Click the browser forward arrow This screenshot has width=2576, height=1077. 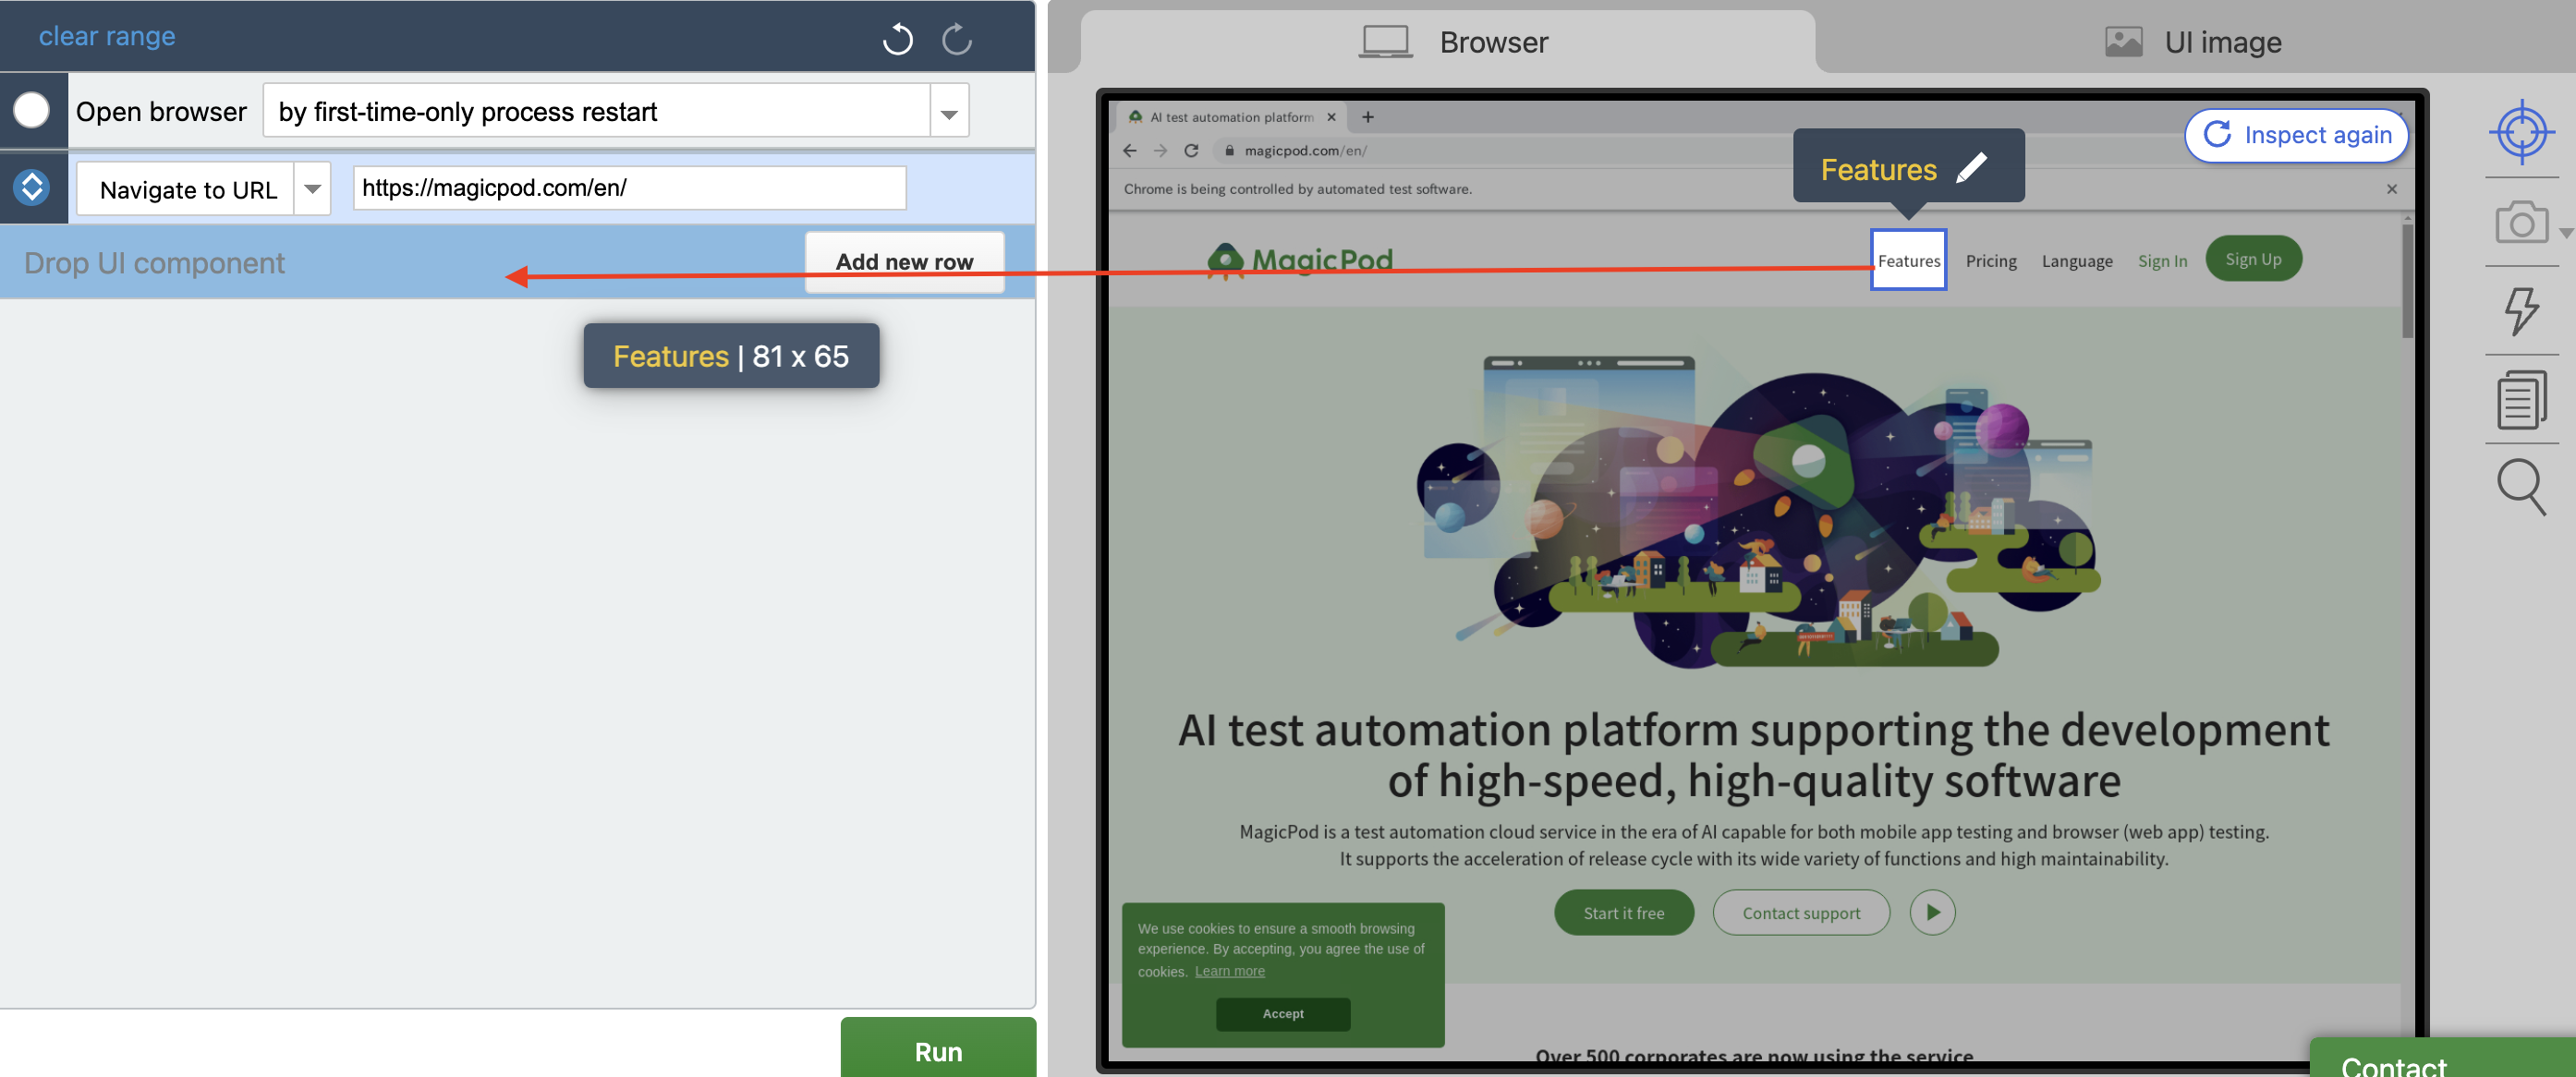(1160, 151)
